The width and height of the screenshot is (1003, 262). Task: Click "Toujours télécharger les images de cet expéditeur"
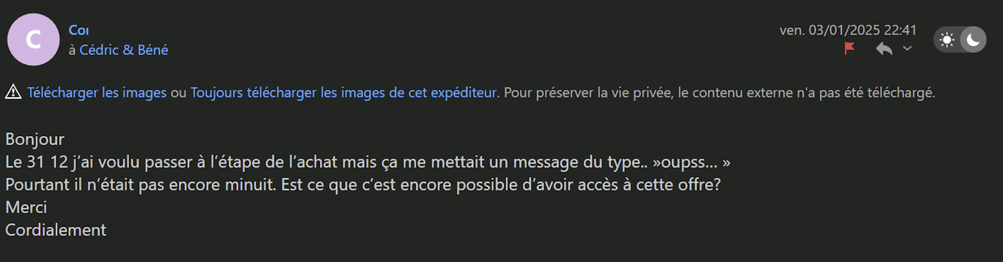(x=343, y=93)
